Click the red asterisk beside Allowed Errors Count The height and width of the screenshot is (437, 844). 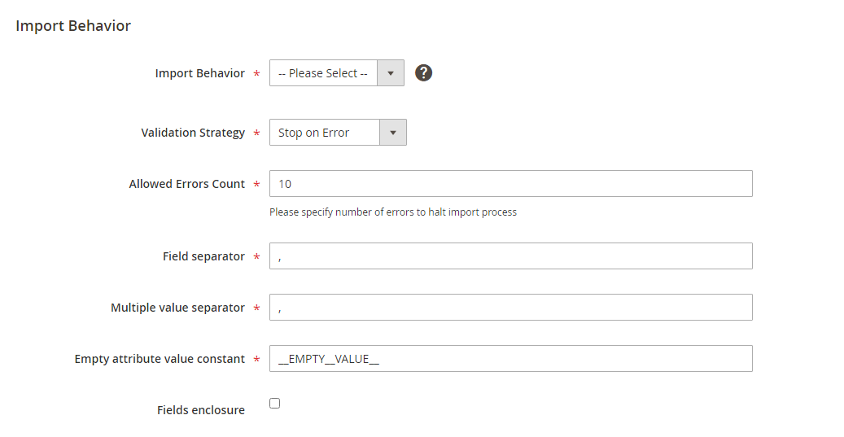pyautogui.click(x=257, y=185)
